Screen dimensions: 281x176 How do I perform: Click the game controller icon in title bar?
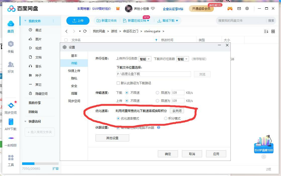[x=230, y=9]
